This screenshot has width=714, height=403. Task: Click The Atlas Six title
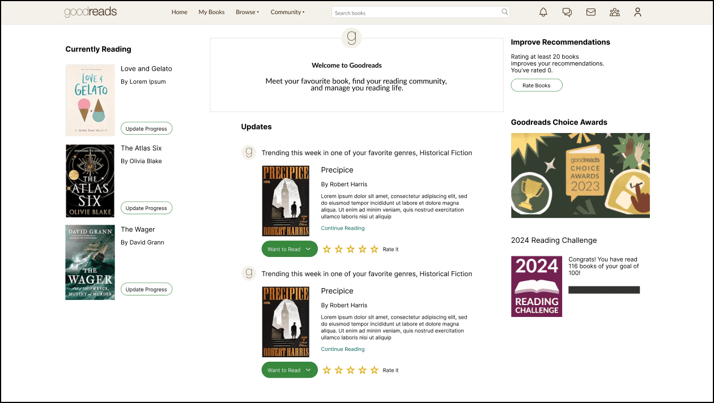pos(141,148)
